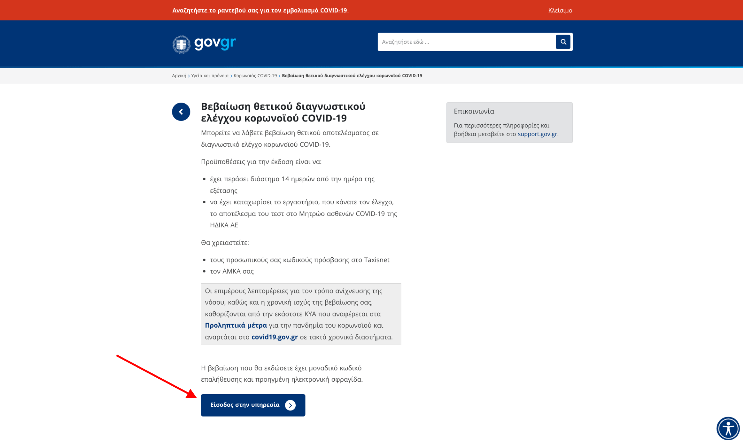Click the arrow icon on Είσοδος button
This screenshot has height=440, width=743.
[x=293, y=405]
